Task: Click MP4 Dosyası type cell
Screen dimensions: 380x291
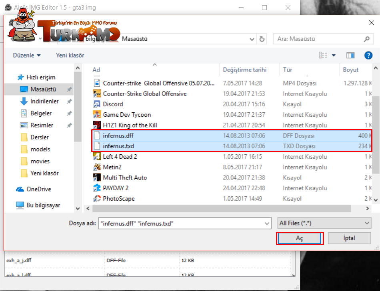Action: (300, 83)
